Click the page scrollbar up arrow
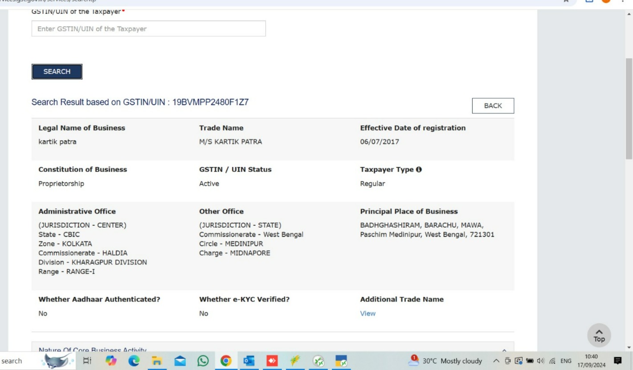Image resolution: width=633 pixels, height=370 pixels. coord(629,14)
